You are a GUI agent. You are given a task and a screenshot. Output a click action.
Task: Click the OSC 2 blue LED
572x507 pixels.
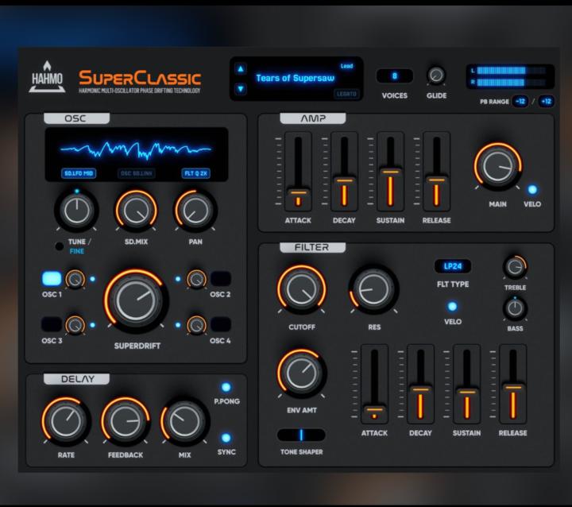tap(178, 279)
